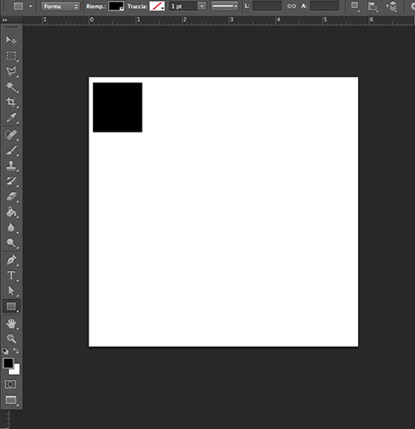Open the stroke line style dropdown
The height and width of the screenshot is (429, 415).
(x=225, y=6)
